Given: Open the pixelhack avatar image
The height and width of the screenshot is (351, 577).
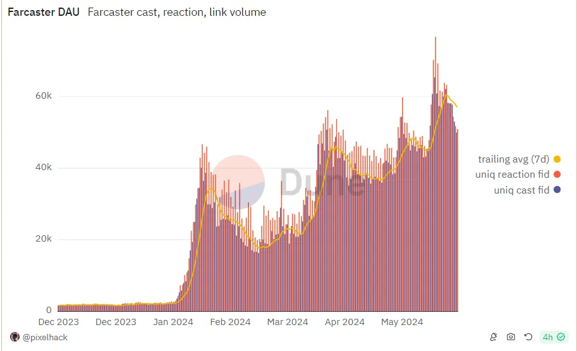Looking at the screenshot, I should point(15,337).
